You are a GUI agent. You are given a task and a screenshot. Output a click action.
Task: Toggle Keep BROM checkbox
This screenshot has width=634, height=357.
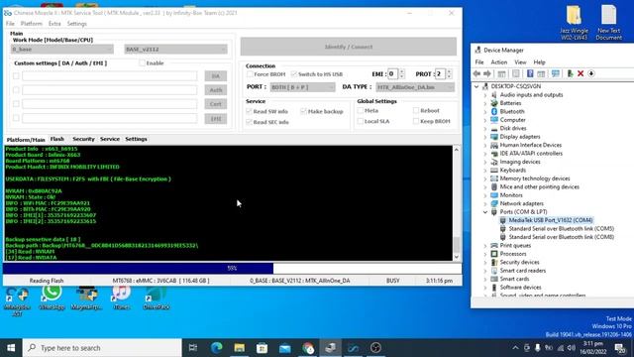coord(416,121)
